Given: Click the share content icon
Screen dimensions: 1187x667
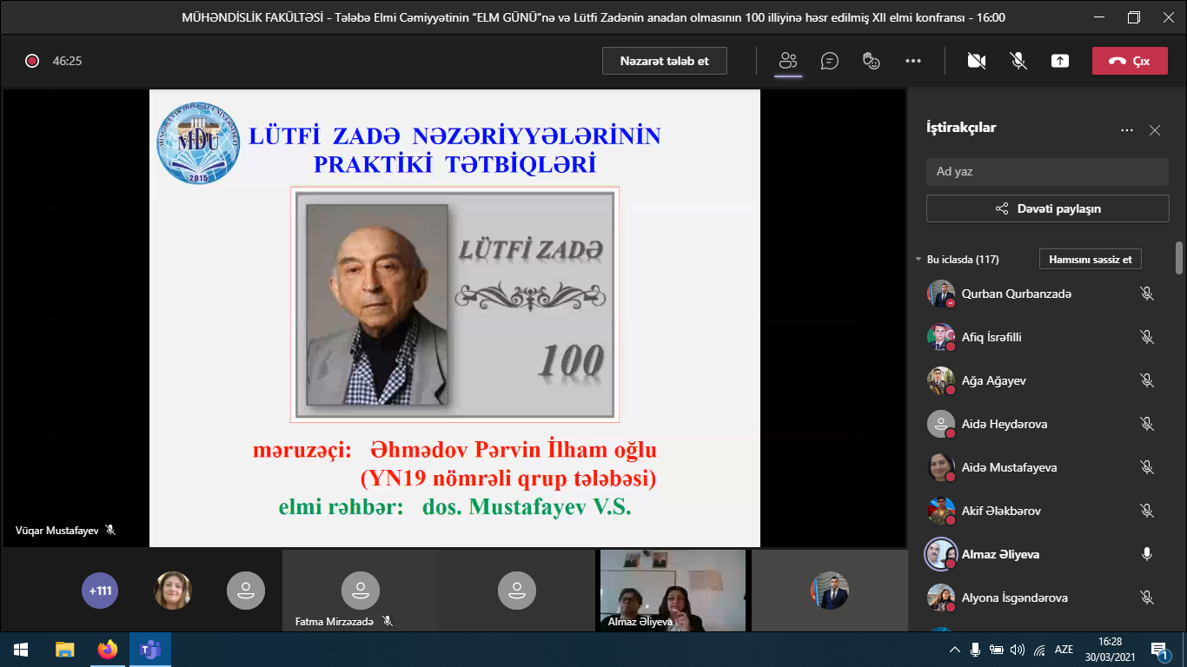Looking at the screenshot, I should point(1059,61).
